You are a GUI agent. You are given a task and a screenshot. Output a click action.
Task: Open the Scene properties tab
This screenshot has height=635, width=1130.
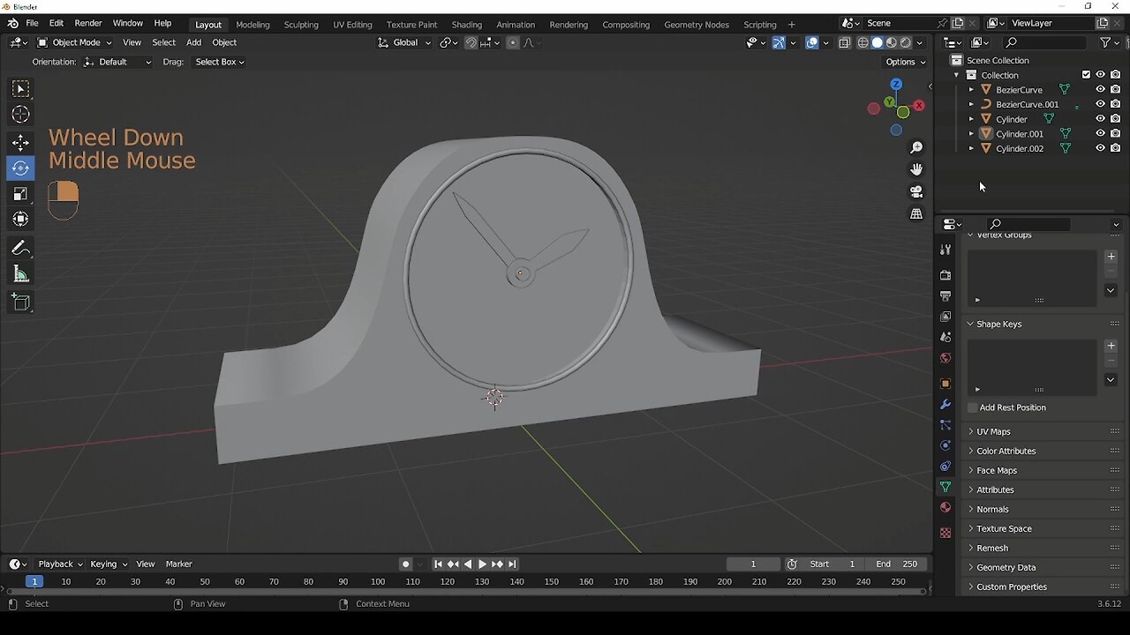(945, 338)
